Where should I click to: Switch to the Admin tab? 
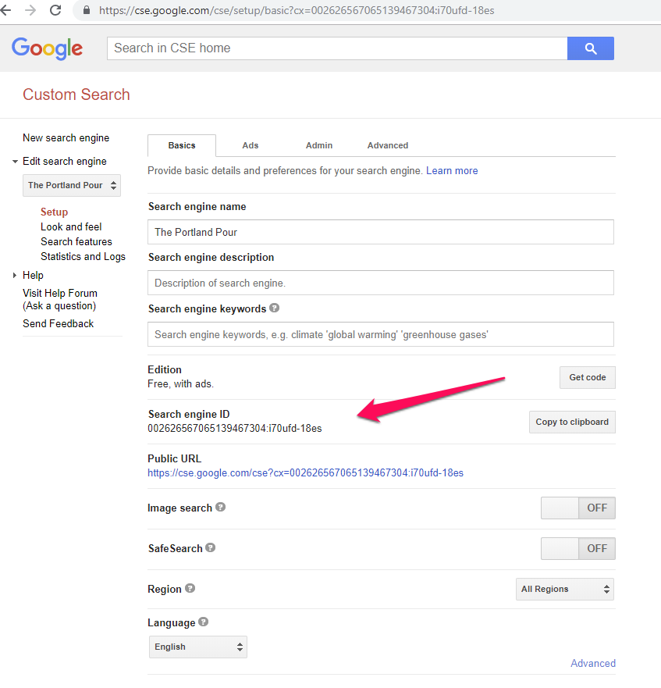pyautogui.click(x=319, y=145)
